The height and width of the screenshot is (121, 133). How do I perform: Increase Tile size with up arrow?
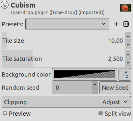[128, 36]
